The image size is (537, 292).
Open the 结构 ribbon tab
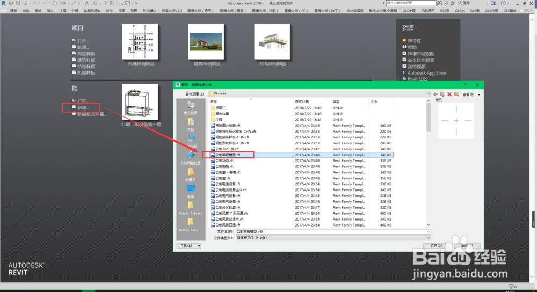26,11
